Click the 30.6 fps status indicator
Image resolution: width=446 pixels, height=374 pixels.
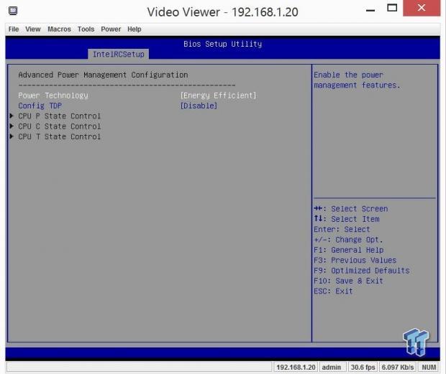[363, 367]
